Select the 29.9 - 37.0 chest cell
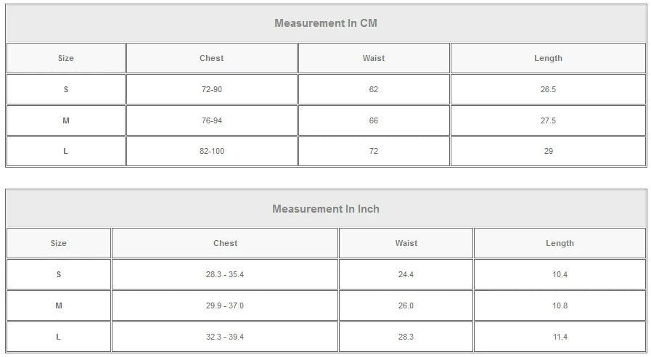The image size is (651, 357). 225,305
